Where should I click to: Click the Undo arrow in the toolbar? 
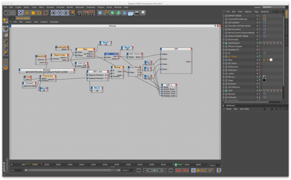(x=7, y=13)
